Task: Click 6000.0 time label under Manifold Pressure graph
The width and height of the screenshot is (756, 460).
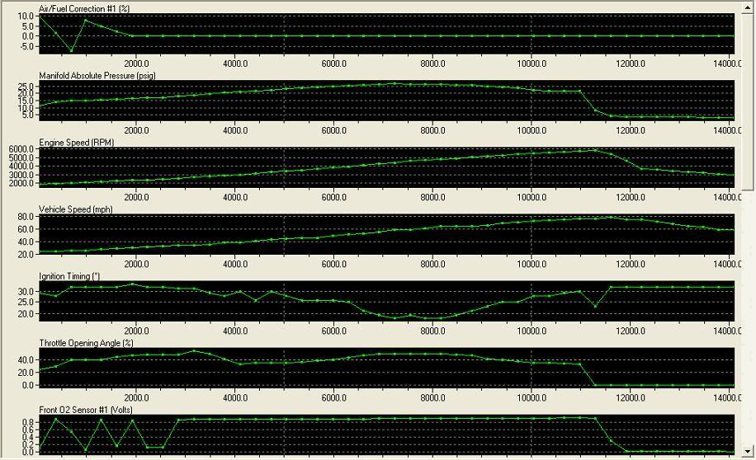Action: click(334, 130)
